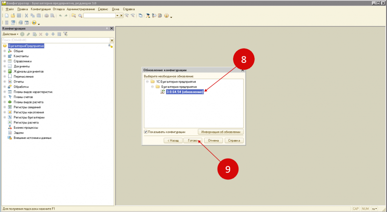The image size is (387, 212).
Task: Click the ru language indicator in status bar
Action: coord(374,209)
